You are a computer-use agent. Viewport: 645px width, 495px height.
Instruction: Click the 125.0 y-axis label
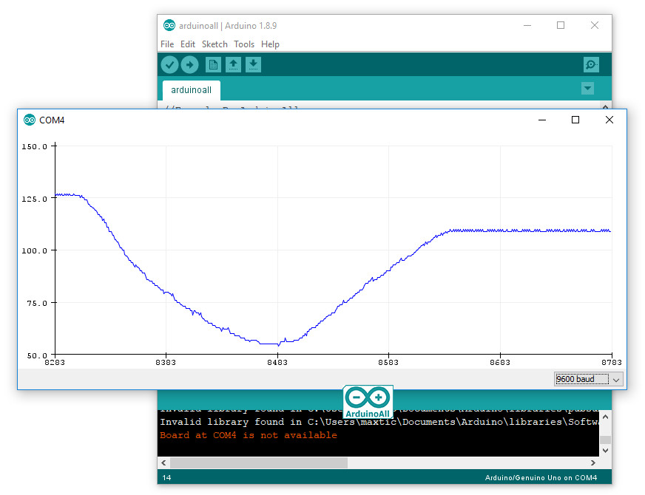point(35,199)
